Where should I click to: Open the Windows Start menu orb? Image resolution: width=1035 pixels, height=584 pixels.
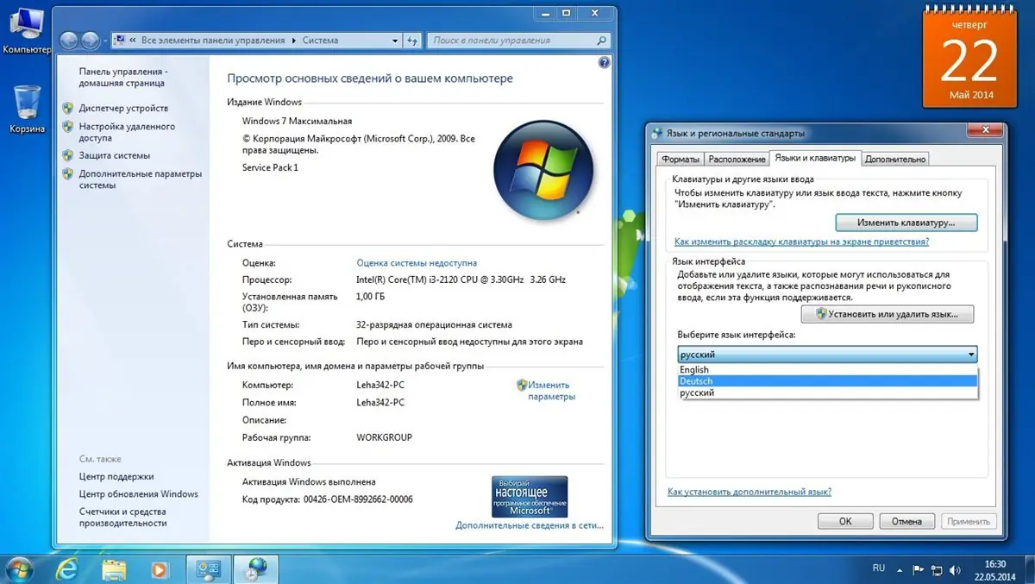tap(17, 569)
